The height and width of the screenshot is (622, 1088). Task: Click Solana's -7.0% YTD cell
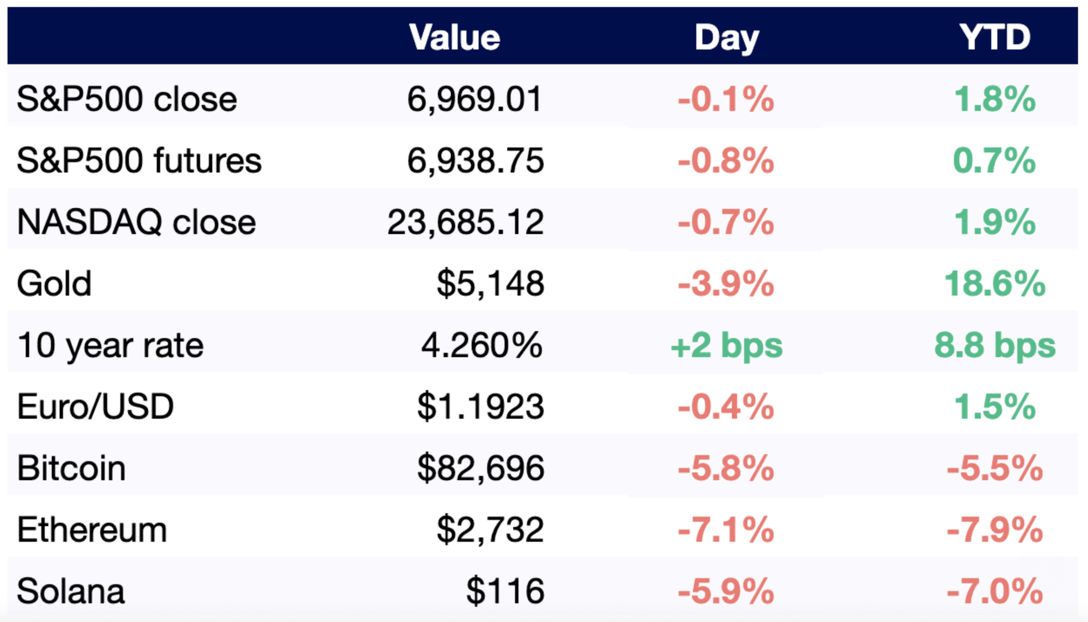coord(994,591)
